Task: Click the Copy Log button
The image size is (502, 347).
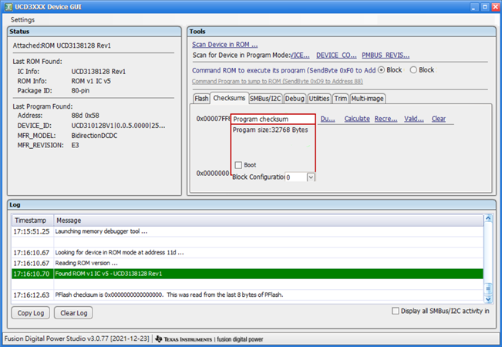Action: pyautogui.click(x=30, y=313)
